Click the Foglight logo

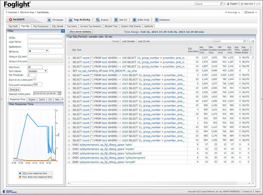pos(17,4)
